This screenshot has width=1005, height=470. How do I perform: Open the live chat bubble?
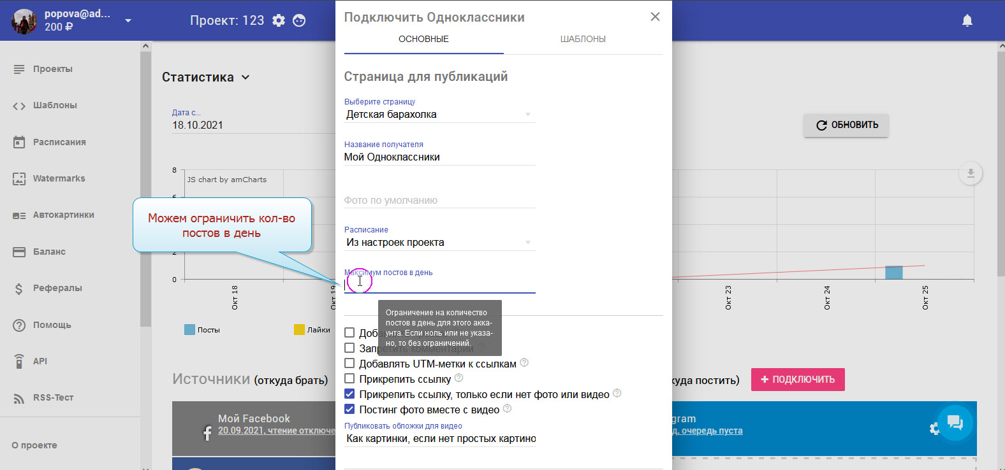955,422
